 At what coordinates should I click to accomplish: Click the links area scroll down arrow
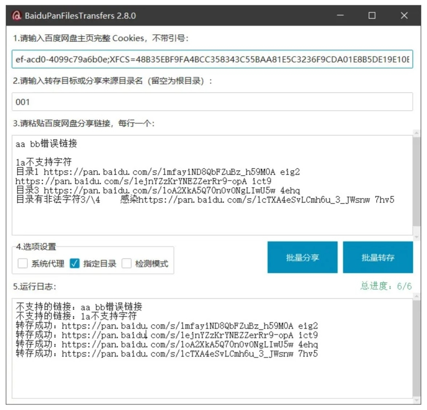coord(416,237)
